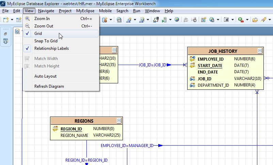The height and width of the screenshot is (165, 273).
Task: Enable Snap To Grid option
Action: pyautogui.click(x=46, y=41)
